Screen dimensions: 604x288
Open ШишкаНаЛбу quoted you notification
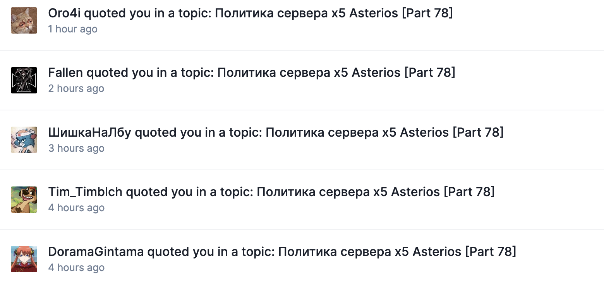click(302, 140)
